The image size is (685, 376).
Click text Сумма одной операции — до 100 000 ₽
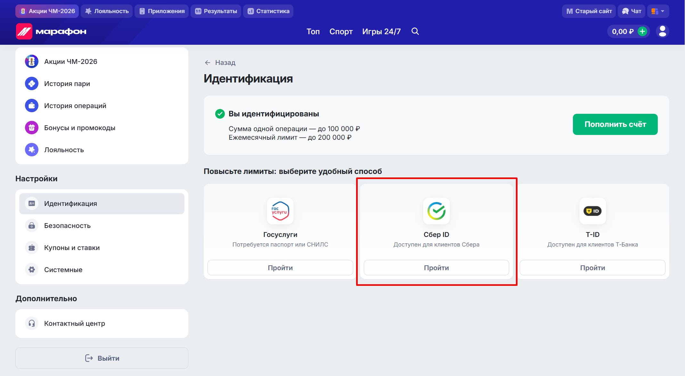pyautogui.click(x=294, y=129)
